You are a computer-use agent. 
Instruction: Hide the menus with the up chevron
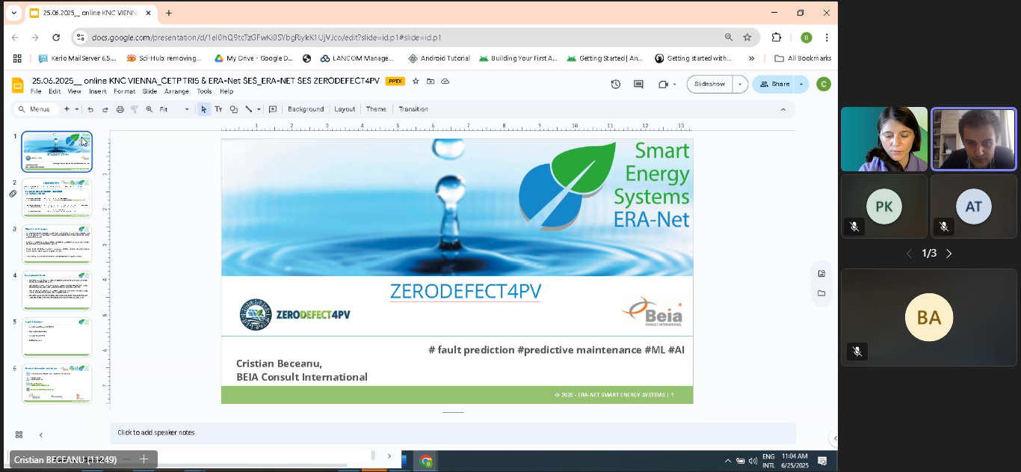pyautogui.click(x=783, y=109)
